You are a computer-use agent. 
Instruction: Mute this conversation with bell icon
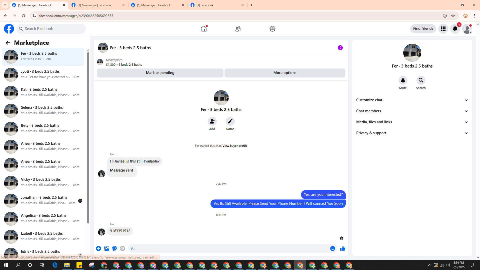point(403,80)
